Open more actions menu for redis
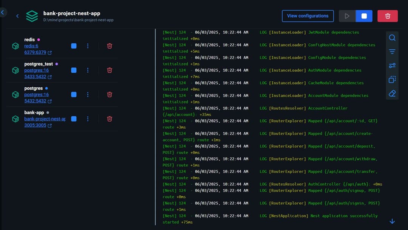The width and height of the screenshot is (408, 230). (x=88, y=46)
